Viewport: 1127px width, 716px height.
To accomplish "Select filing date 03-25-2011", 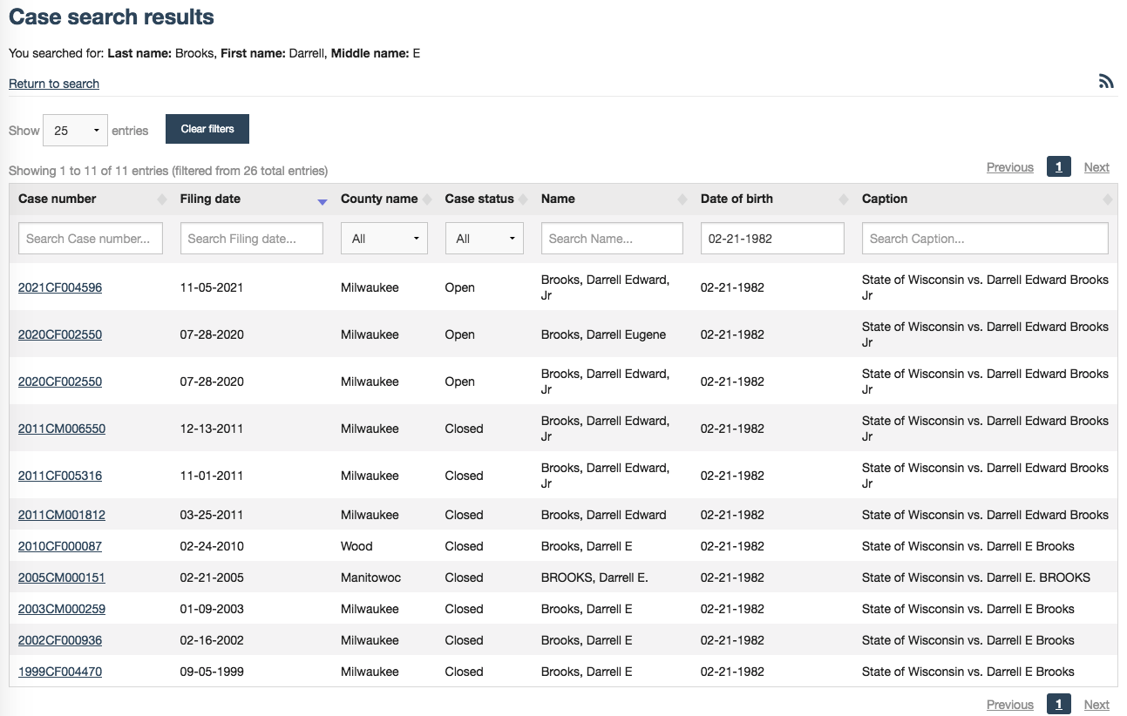I will click(x=212, y=515).
